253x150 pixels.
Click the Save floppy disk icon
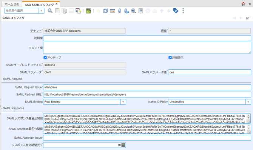[x=71, y=11]
